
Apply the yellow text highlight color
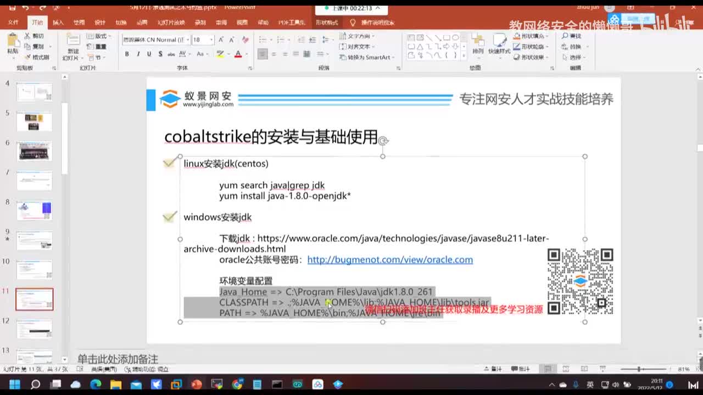[x=220, y=54]
